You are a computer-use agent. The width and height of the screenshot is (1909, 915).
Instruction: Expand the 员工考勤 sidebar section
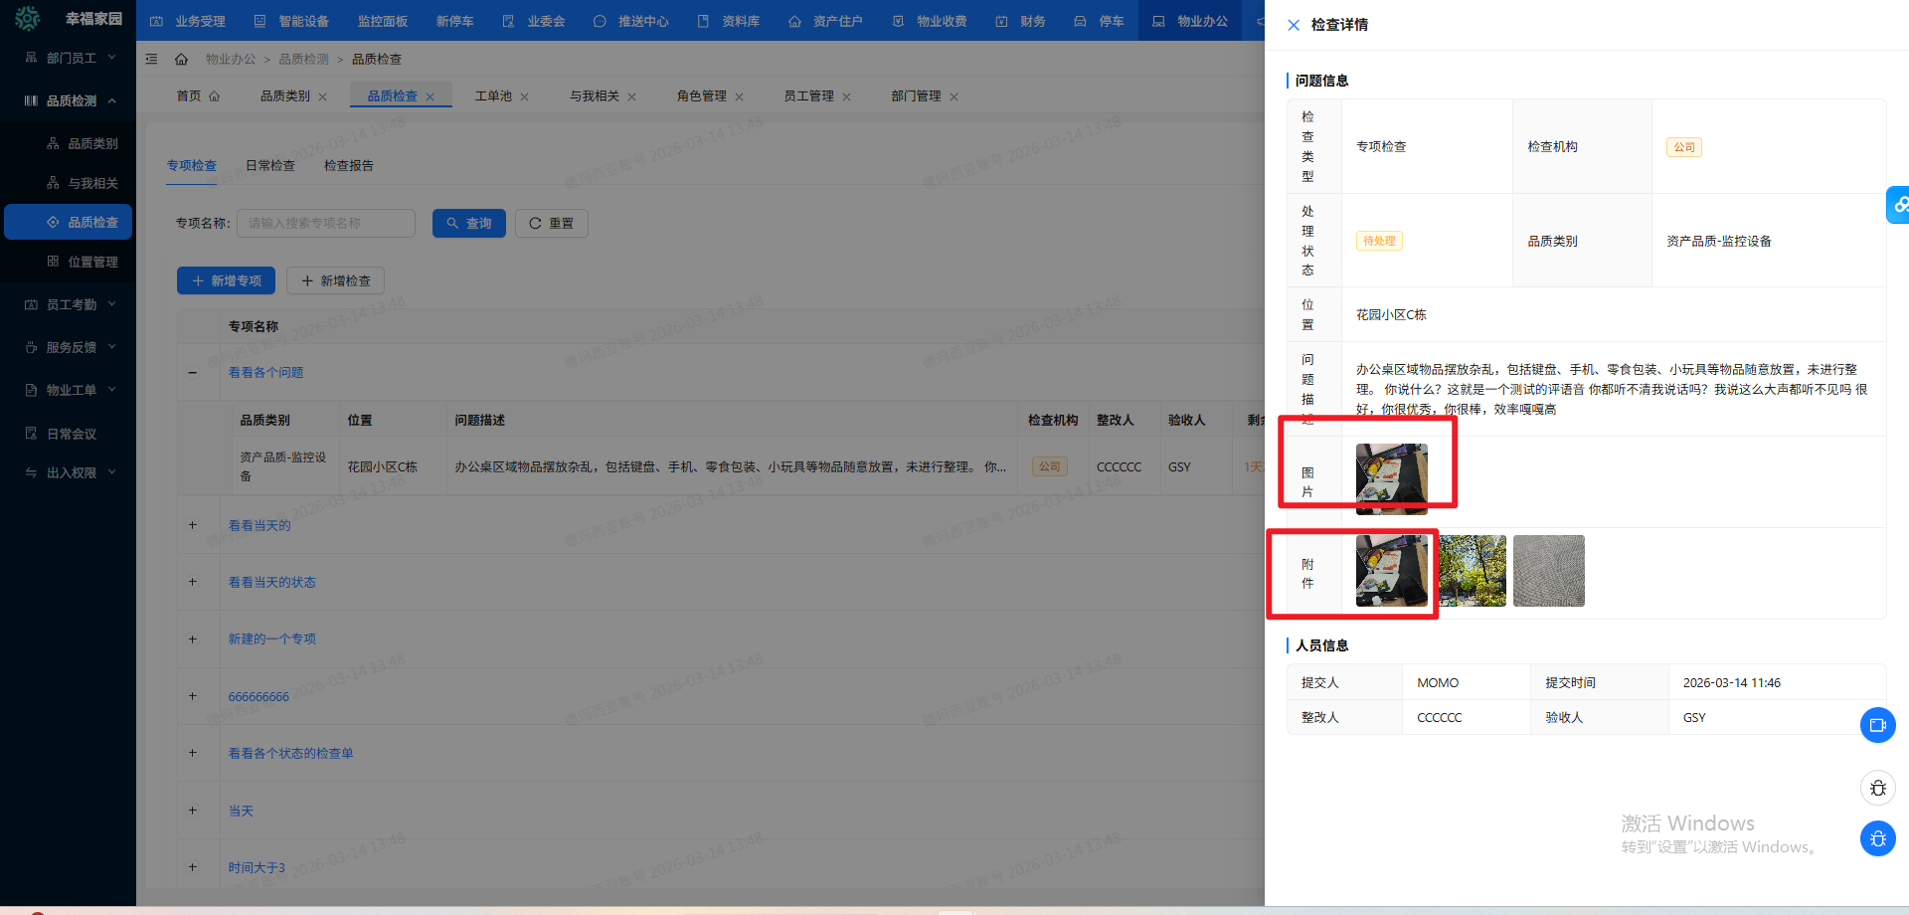click(30, 304)
